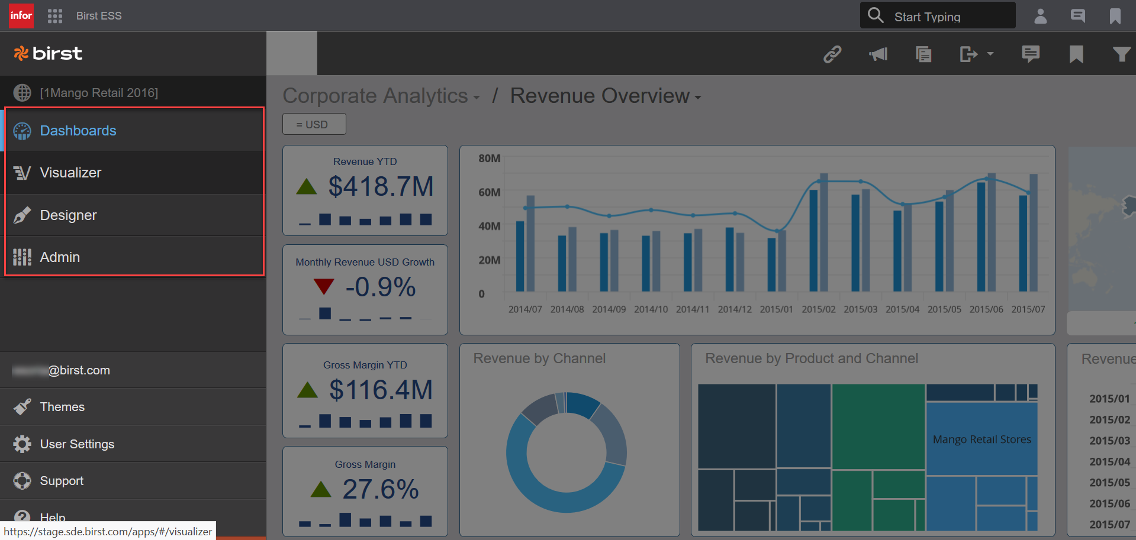Image resolution: width=1136 pixels, height=540 pixels.
Task: Open the app grid launcher icon
Action: point(55,16)
